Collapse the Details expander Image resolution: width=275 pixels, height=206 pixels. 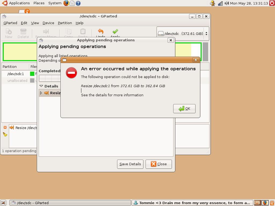point(41,86)
